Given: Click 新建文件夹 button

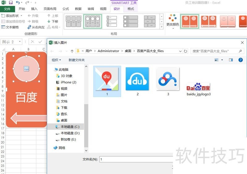Looking at the screenshot, I should pos(77,60).
